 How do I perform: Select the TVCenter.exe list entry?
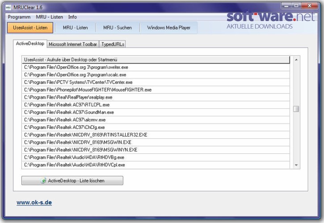coord(156,83)
